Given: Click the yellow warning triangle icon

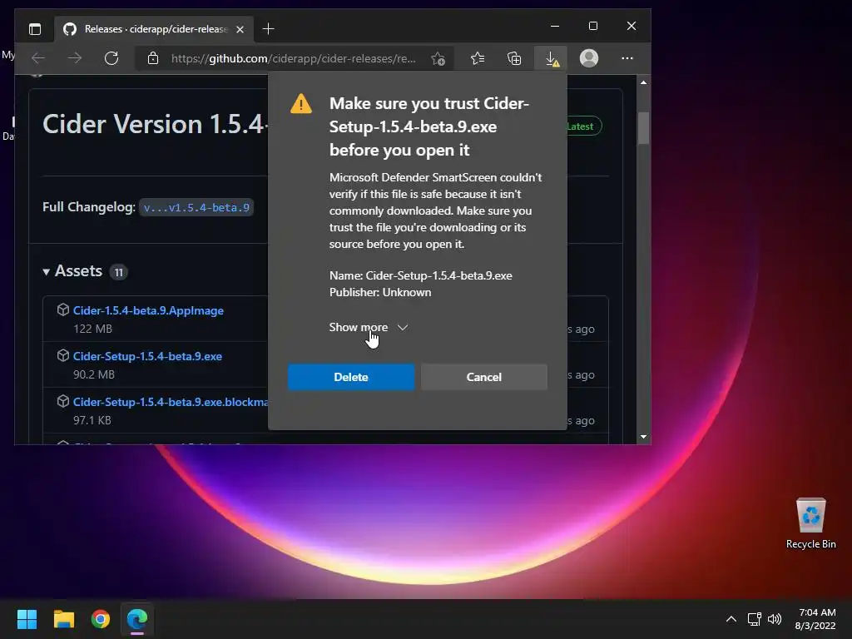Looking at the screenshot, I should click(x=301, y=103).
